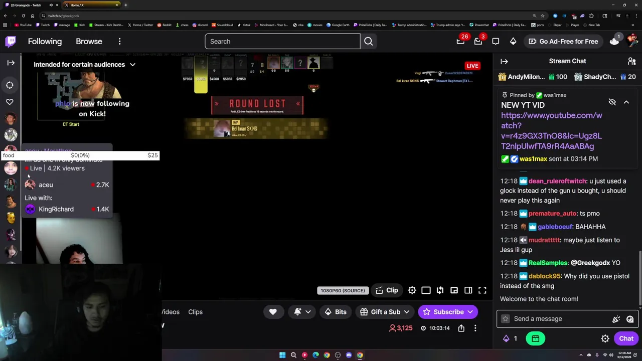Screen dimensions: 642x361
Task: Open the three-dot more menu beside Browse
Action: pos(119,42)
